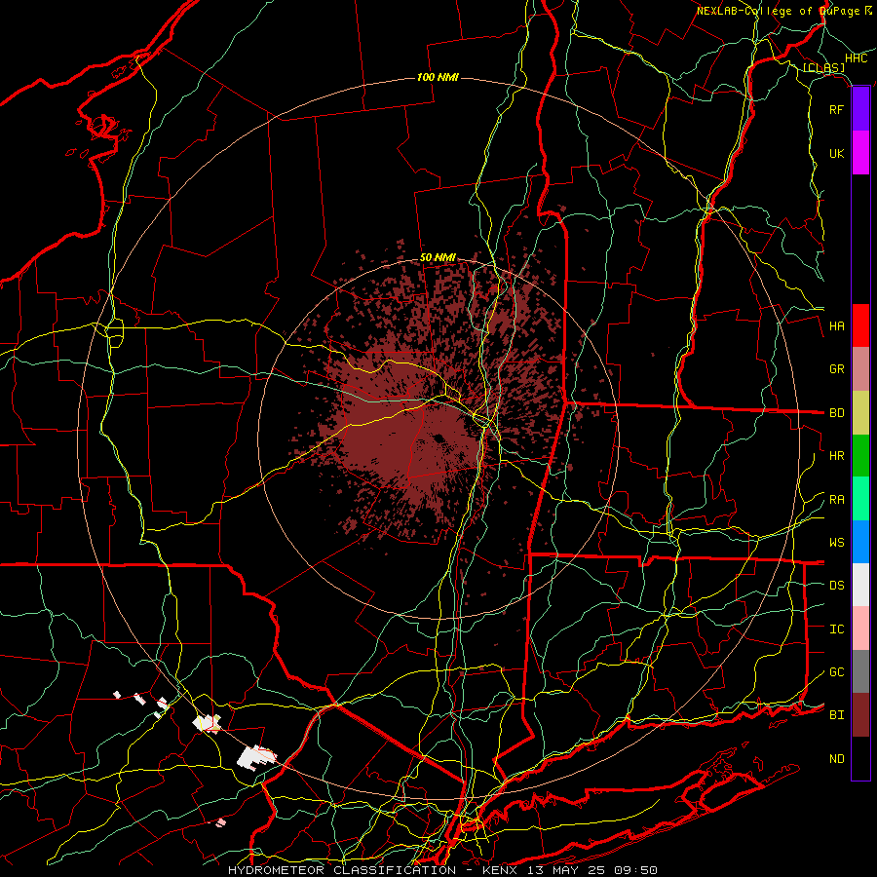Image resolution: width=877 pixels, height=877 pixels.
Task: Click the RF purple legend swatch
Action: point(860,109)
